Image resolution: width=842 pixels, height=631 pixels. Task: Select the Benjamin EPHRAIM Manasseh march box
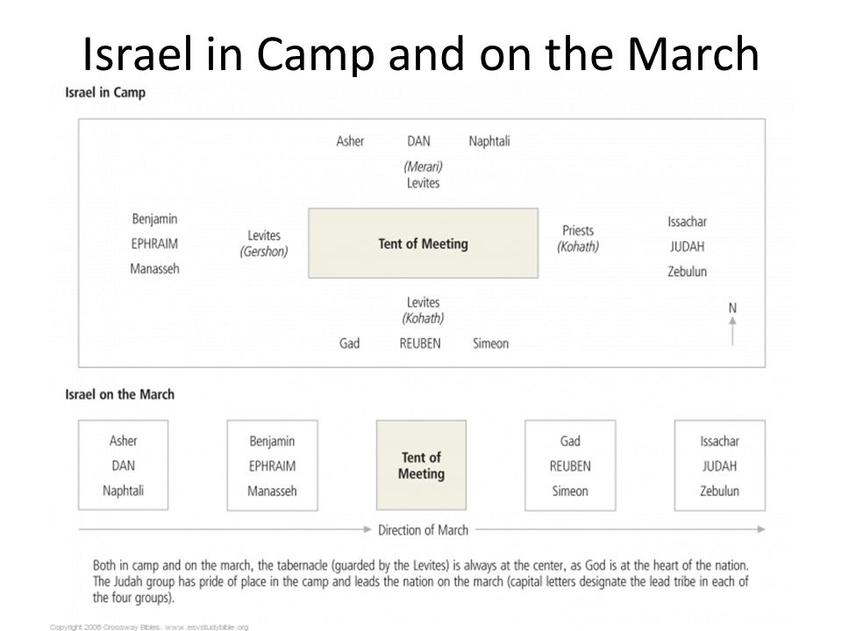pyautogui.click(x=272, y=465)
